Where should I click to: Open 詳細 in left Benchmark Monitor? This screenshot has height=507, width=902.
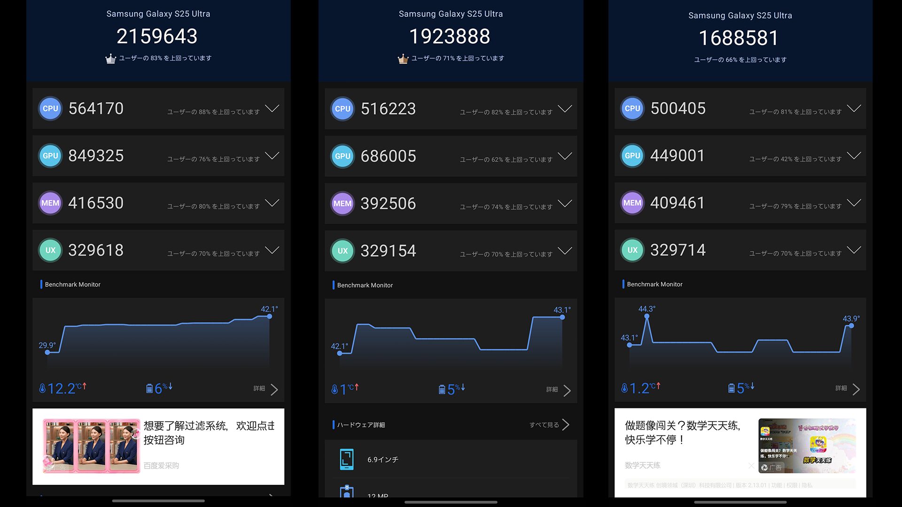266,389
